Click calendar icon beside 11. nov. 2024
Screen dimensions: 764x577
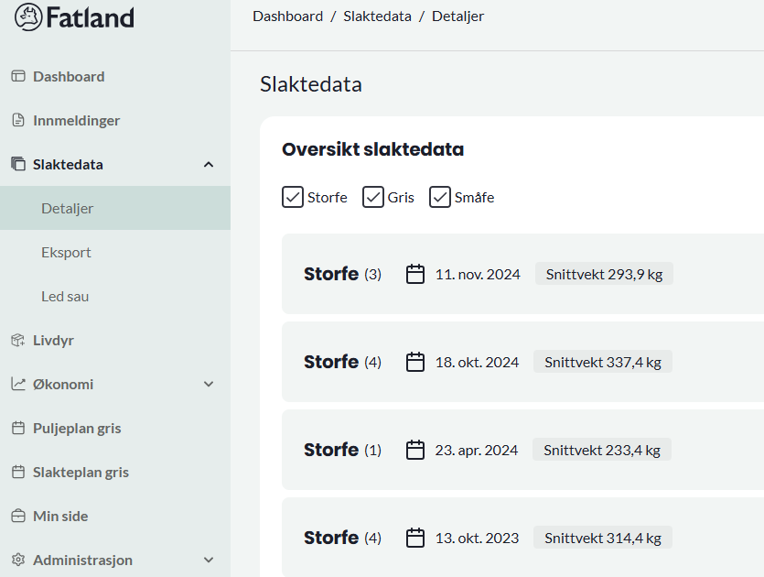(415, 274)
